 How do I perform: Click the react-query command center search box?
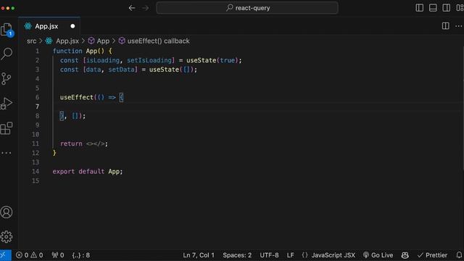tap(247, 8)
